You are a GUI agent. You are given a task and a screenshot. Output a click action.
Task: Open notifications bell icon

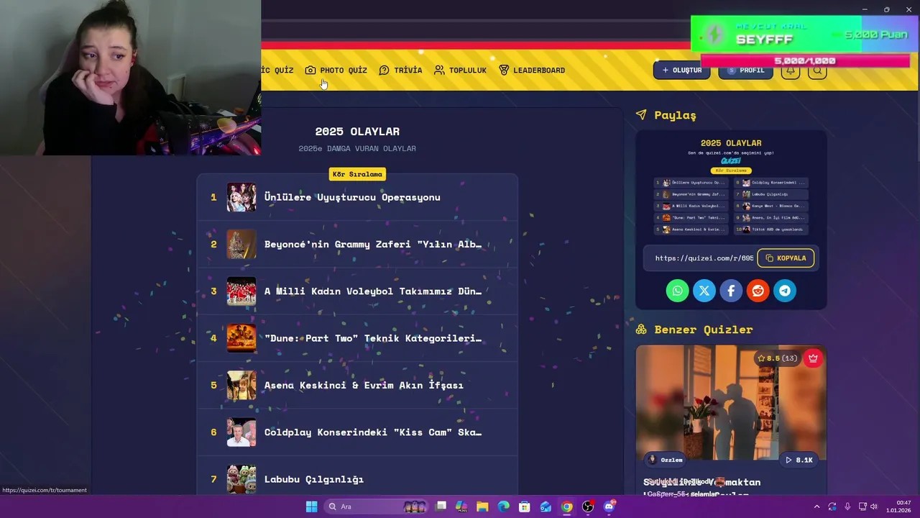pos(790,70)
